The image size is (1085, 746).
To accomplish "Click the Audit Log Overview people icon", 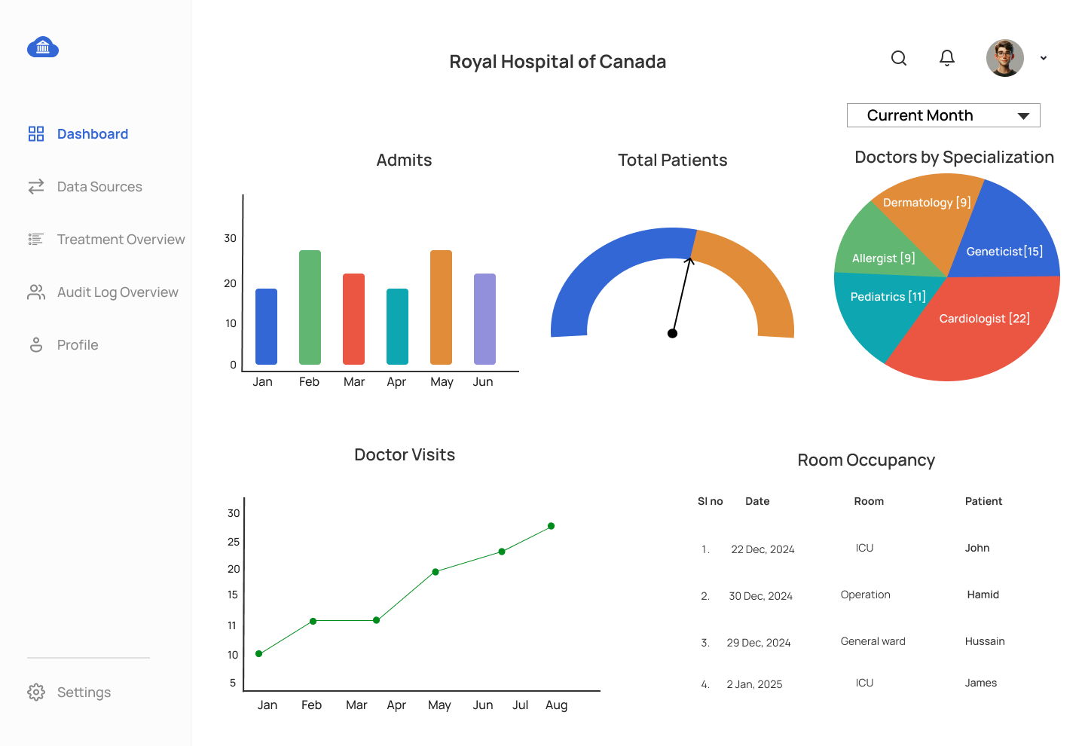I will (36, 292).
